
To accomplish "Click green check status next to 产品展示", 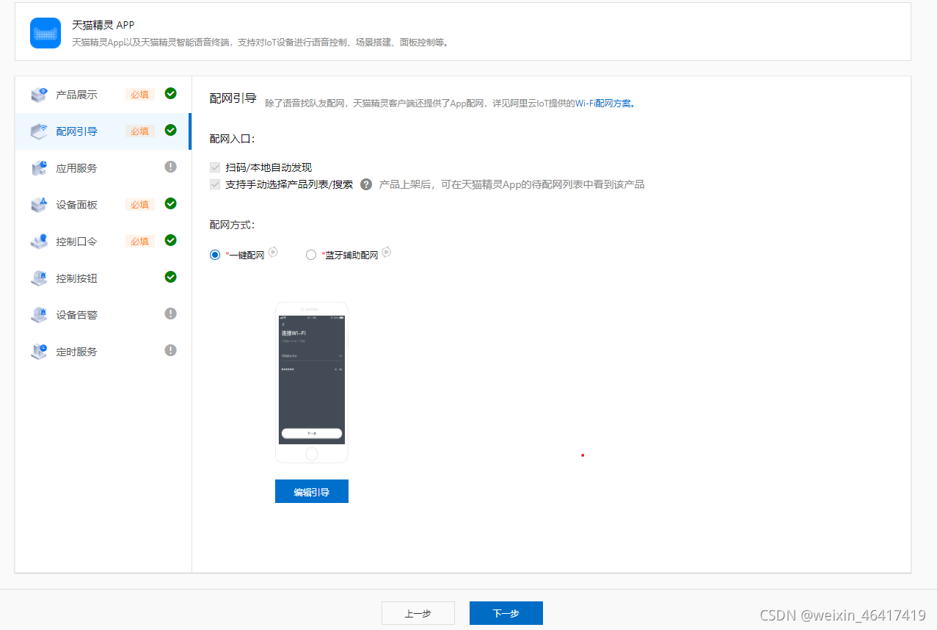I will 171,93.
